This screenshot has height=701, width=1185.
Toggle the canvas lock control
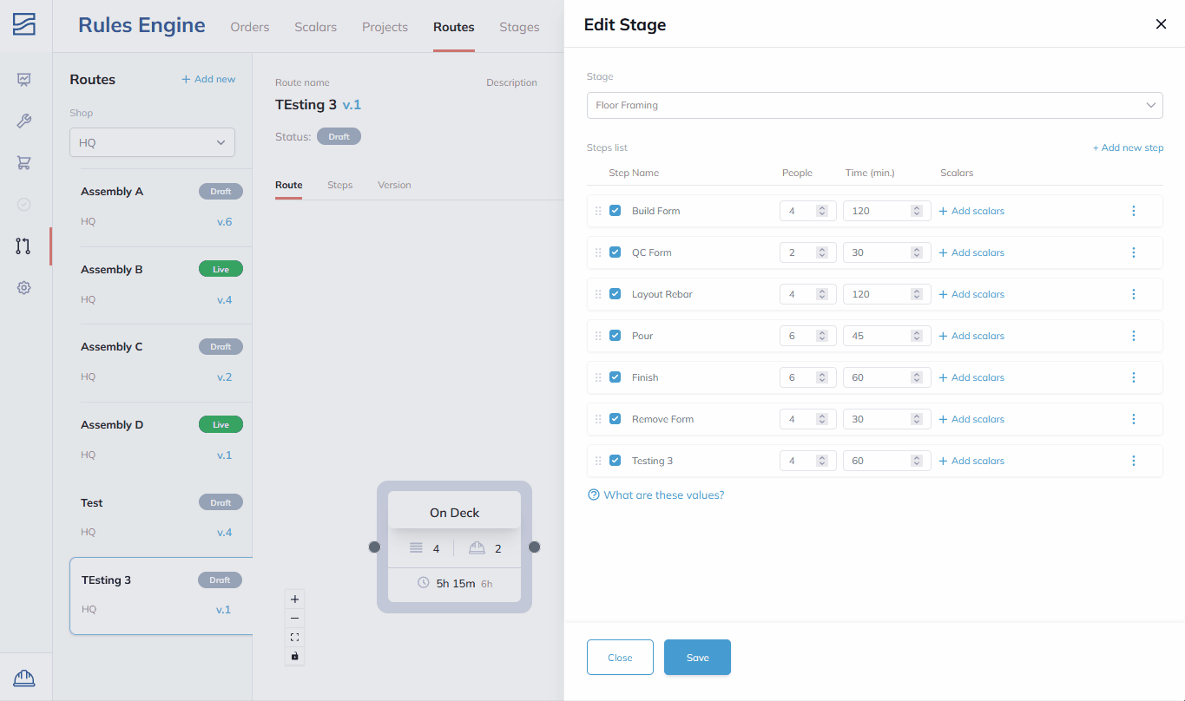tap(294, 656)
